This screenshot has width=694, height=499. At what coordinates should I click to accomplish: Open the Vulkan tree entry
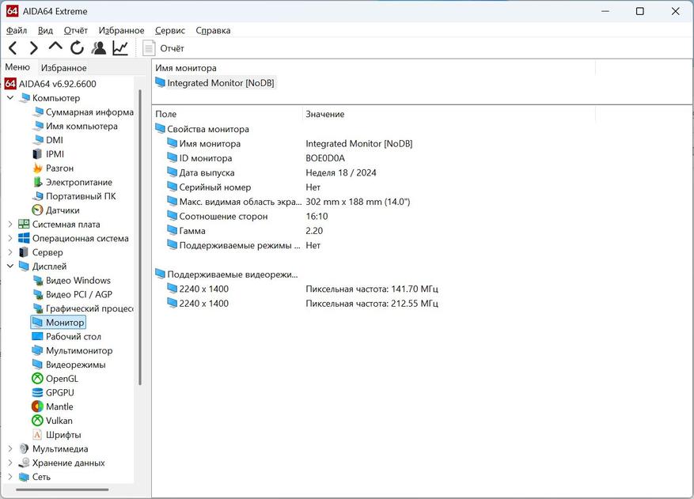[x=59, y=421]
